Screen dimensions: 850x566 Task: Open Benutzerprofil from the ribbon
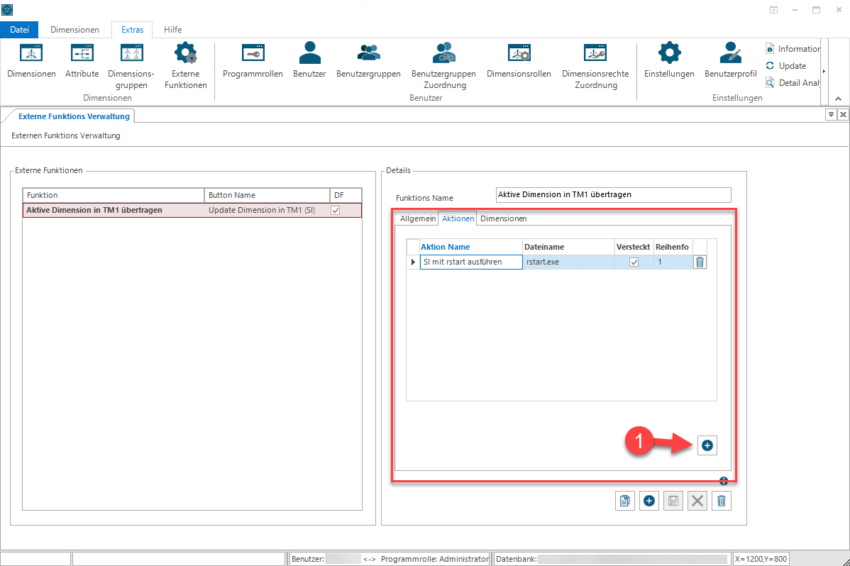(731, 60)
